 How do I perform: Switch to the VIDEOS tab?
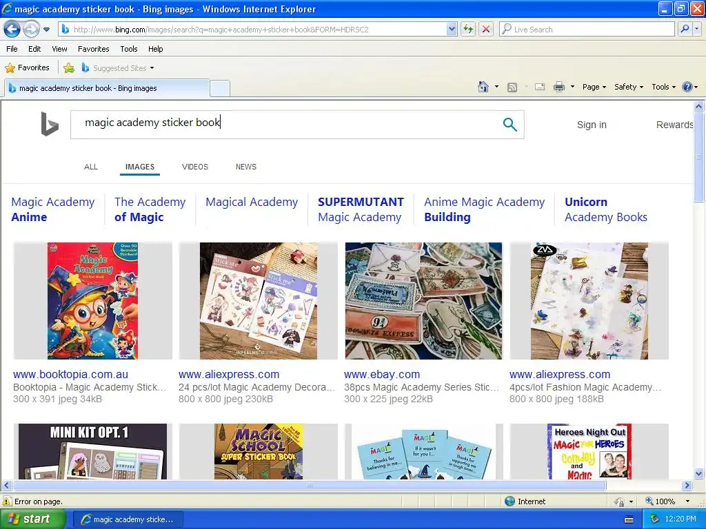point(195,167)
